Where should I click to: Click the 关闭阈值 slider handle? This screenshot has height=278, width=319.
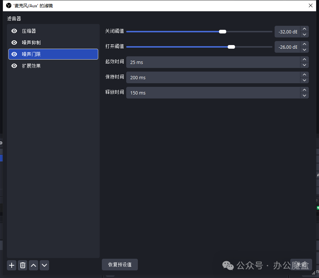tap(223, 32)
